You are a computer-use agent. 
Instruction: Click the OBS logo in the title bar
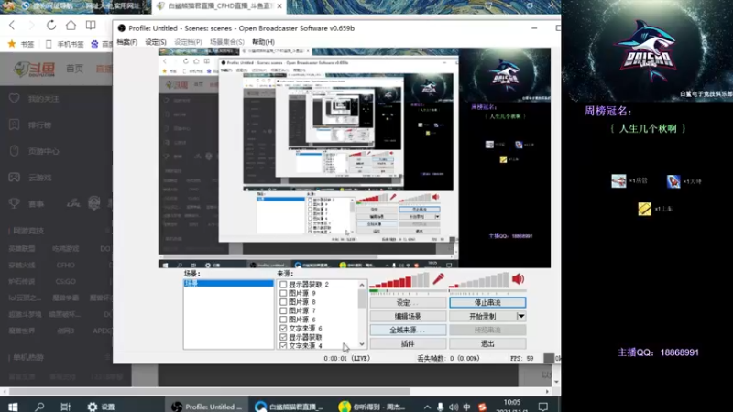[122, 28]
